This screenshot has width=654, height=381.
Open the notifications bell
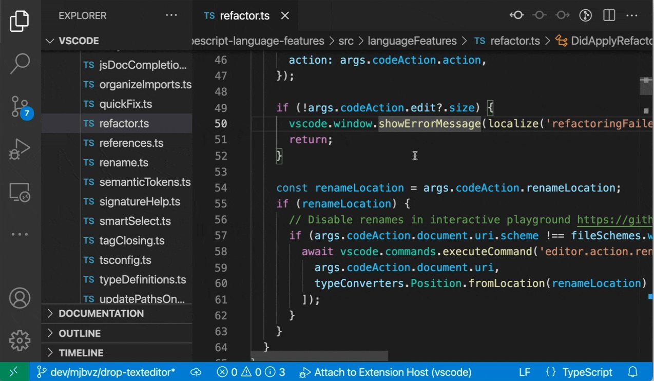tap(632, 372)
